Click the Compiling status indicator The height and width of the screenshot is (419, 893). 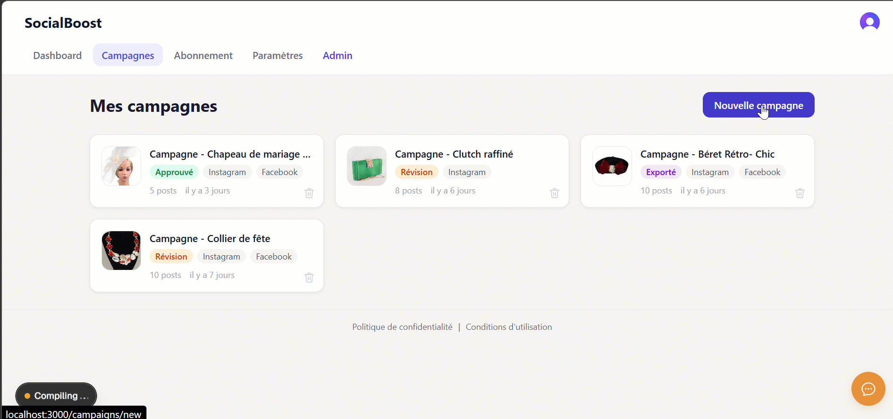point(56,395)
